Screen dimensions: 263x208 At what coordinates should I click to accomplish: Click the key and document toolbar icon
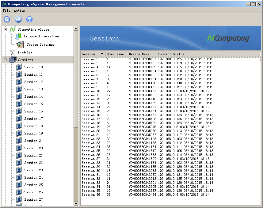click(18, 19)
